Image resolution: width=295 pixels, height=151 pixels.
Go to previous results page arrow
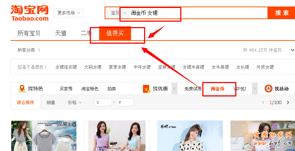263,103
